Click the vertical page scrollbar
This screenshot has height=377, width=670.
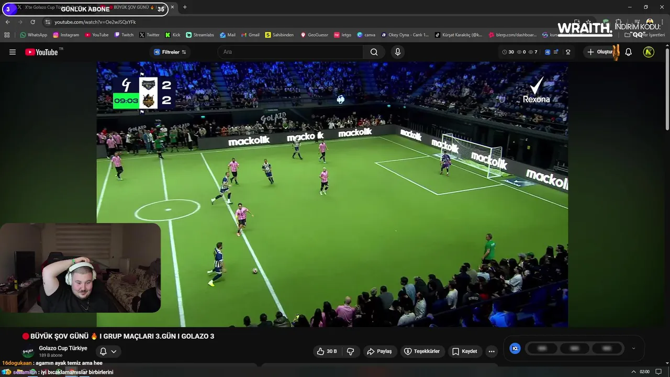coord(667,89)
